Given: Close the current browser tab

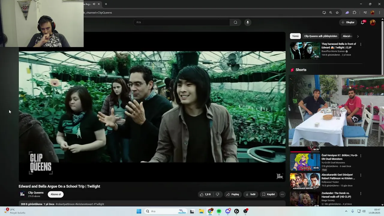Looking at the screenshot, I should click(x=99, y=4).
